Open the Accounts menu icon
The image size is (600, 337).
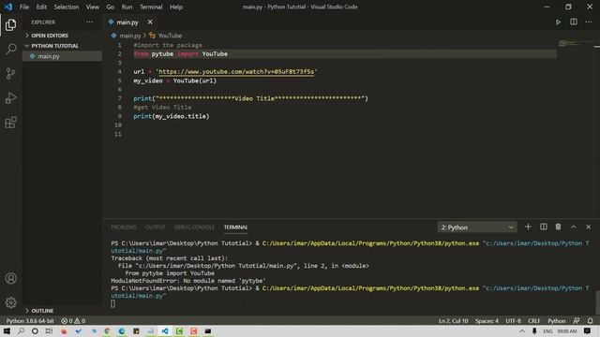10,278
